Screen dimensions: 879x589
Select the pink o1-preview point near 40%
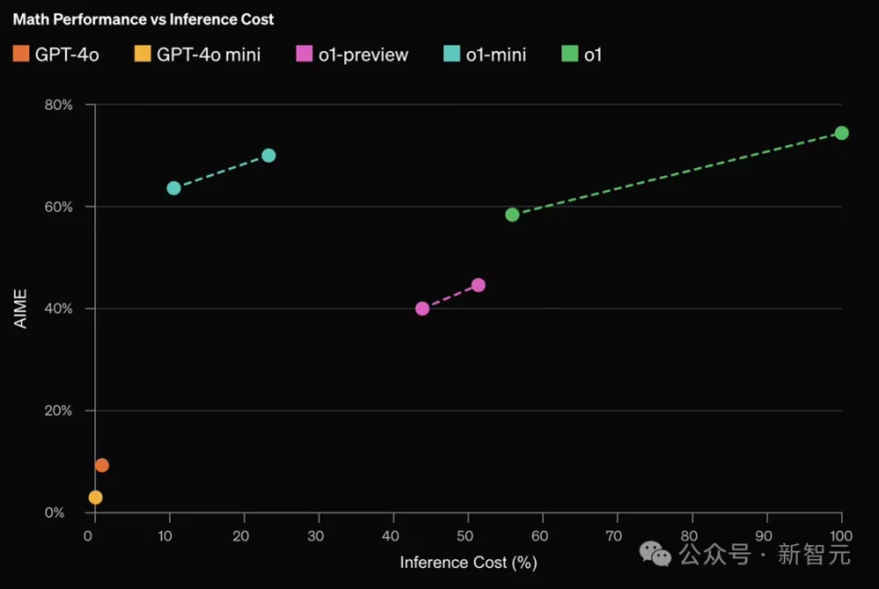[422, 309]
